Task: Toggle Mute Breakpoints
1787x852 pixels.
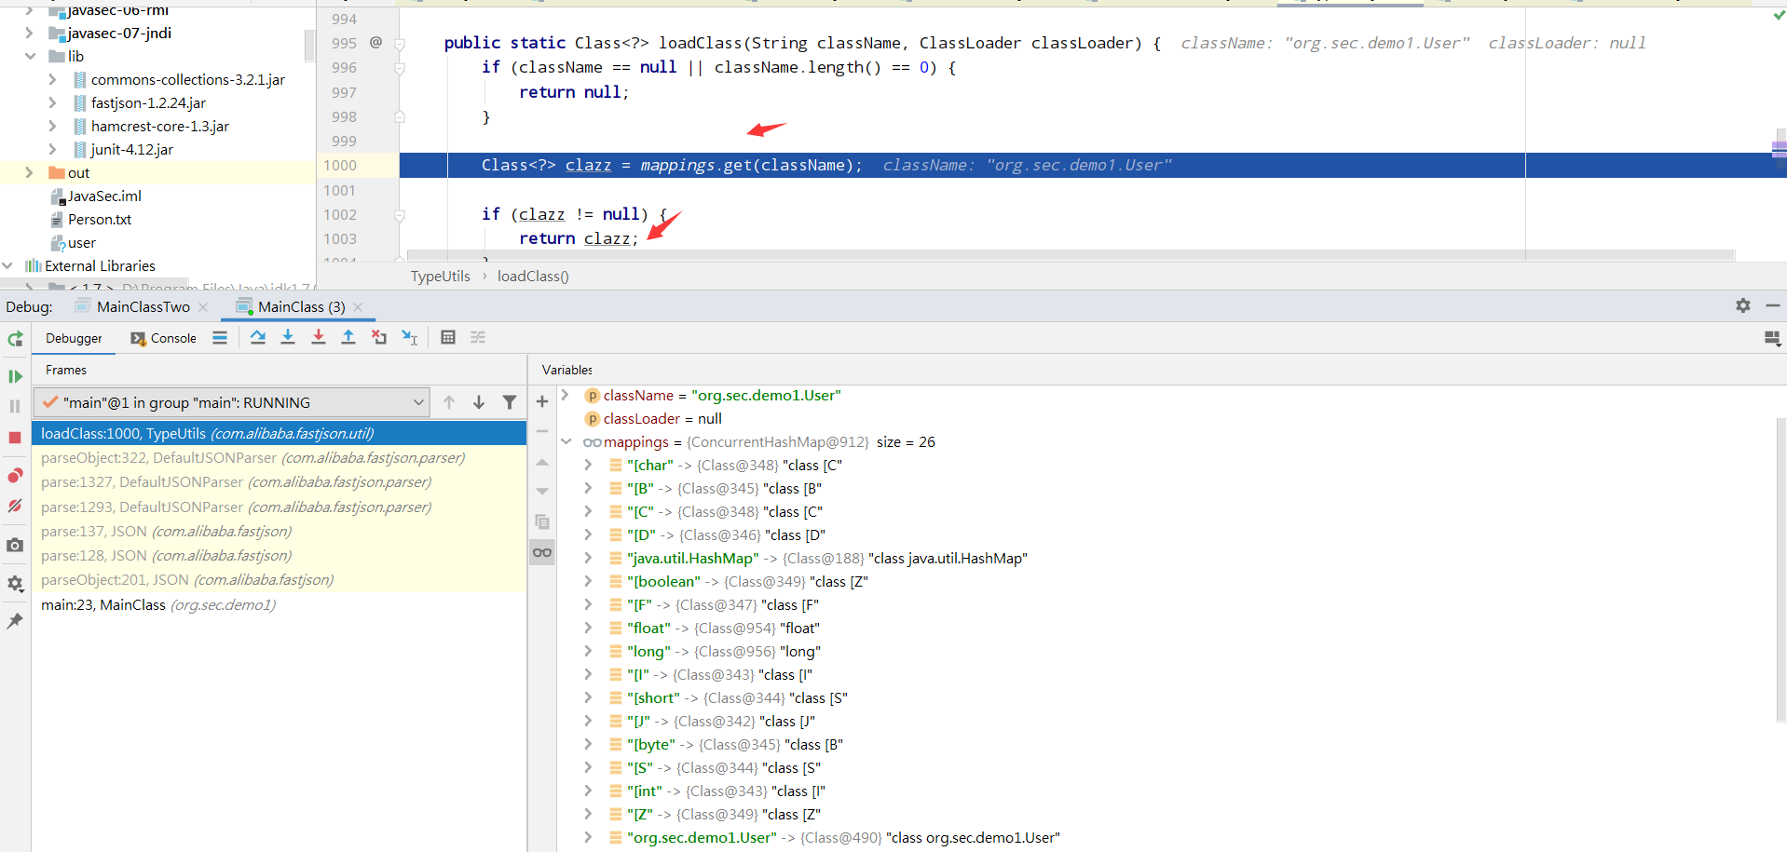Action: 15,506
